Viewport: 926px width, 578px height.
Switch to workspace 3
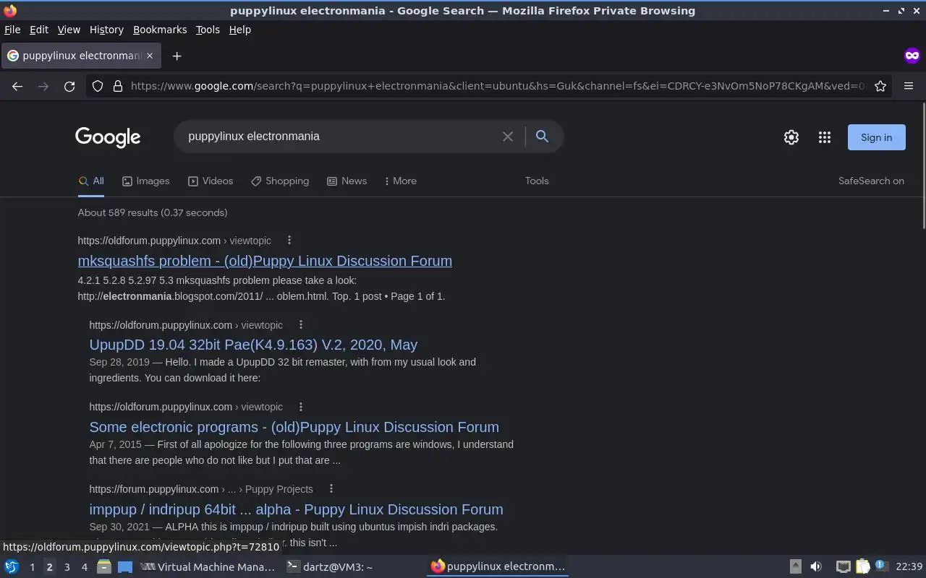pos(67,567)
